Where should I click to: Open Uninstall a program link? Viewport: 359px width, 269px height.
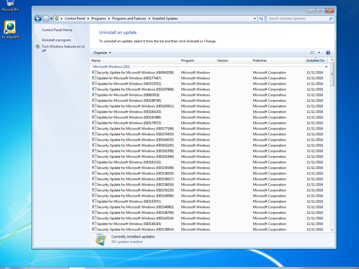57,40
